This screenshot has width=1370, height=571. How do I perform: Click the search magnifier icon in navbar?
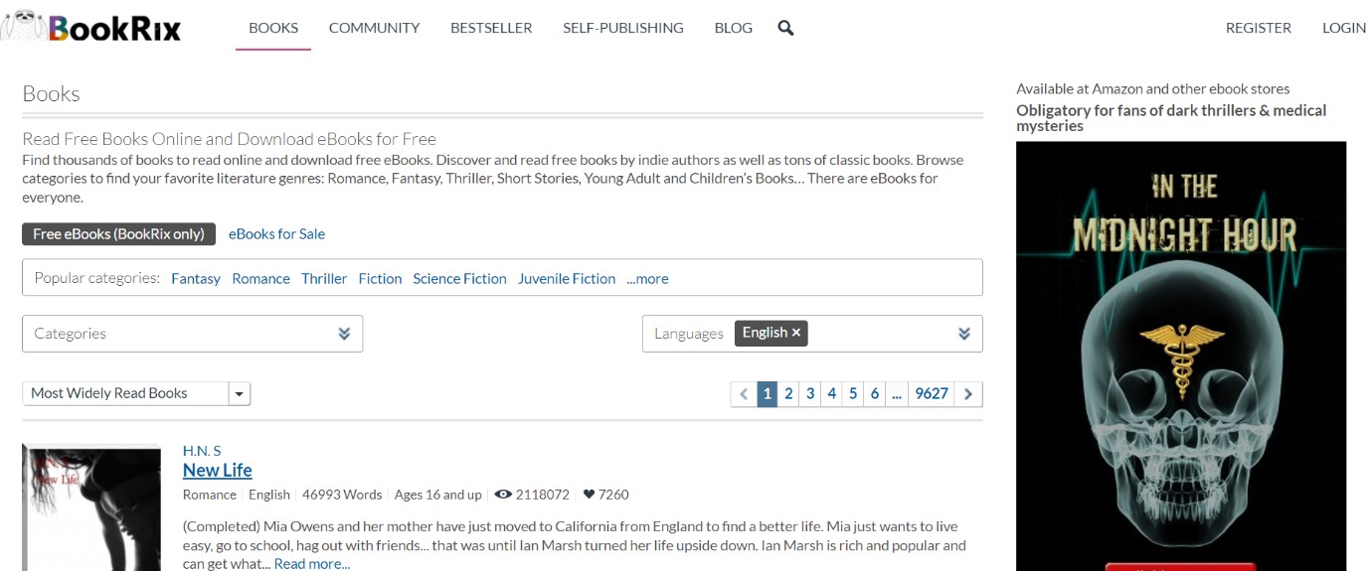pos(785,28)
